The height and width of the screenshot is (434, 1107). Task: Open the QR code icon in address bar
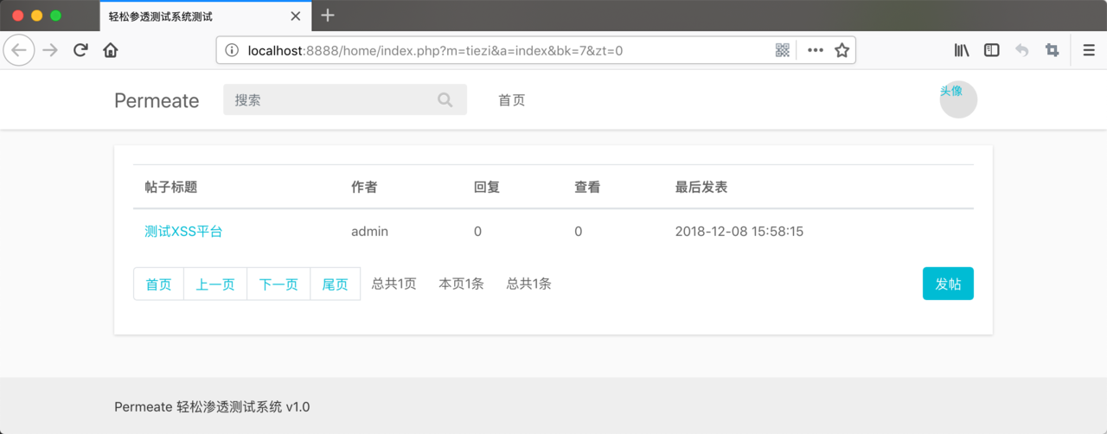[x=783, y=50]
